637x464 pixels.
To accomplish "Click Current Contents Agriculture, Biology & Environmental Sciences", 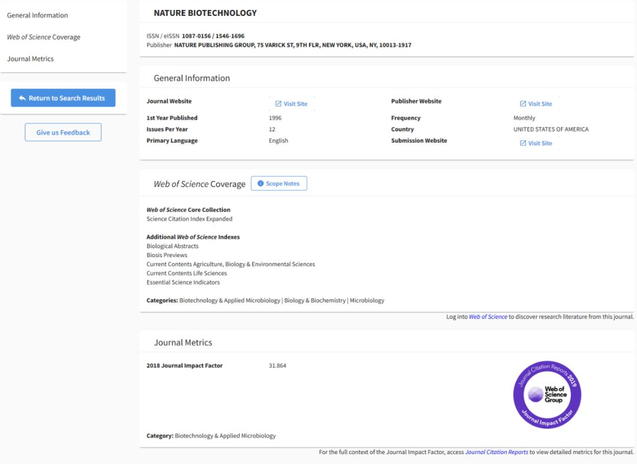I will [x=231, y=264].
